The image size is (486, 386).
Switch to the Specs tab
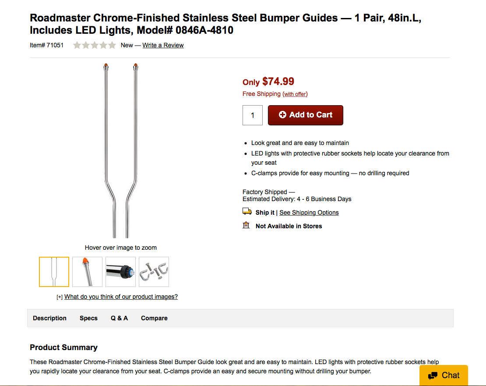[x=88, y=318]
